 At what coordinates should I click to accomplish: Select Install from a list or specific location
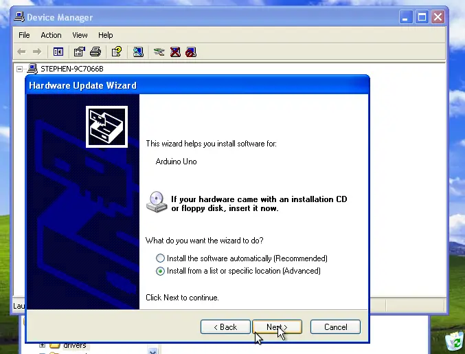click(x=160, y=271)
